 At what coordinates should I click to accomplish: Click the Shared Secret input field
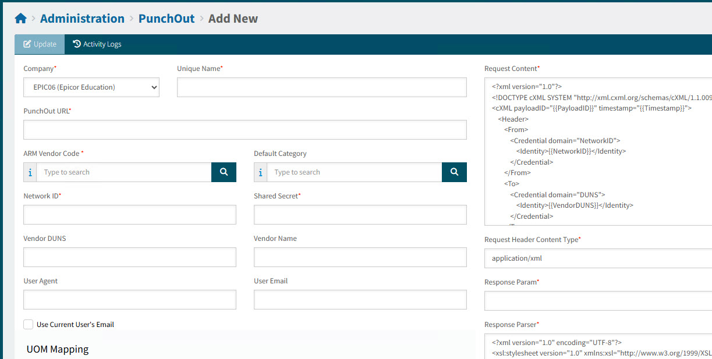[360, 215]
